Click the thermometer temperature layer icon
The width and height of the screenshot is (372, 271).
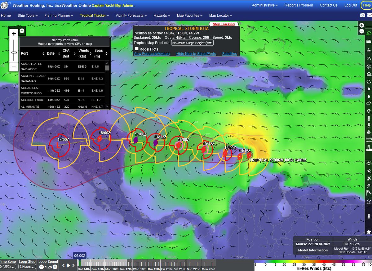pyautogui.click(x=368, y=119)
